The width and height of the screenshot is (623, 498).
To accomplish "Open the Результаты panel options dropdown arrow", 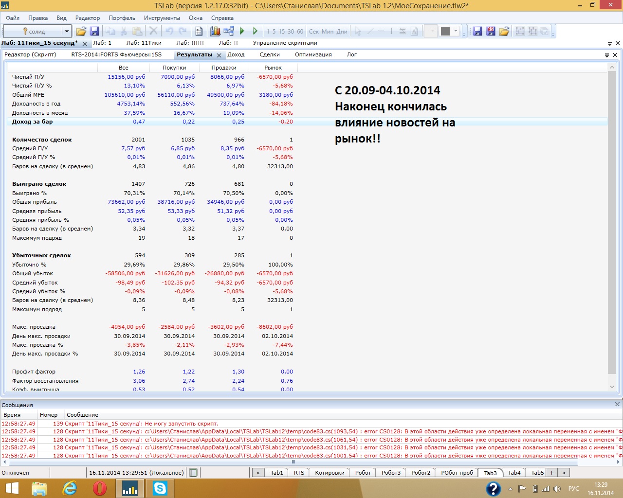I will pos(607,55).
